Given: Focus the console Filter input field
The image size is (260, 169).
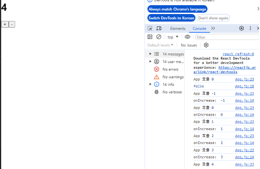Looking at the screenshot, I should tap(227, 37).
